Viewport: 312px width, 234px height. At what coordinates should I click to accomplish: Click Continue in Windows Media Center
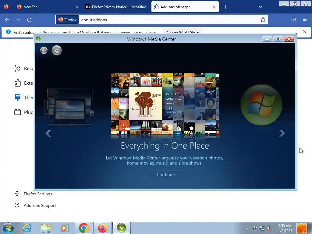pos(165,175)
